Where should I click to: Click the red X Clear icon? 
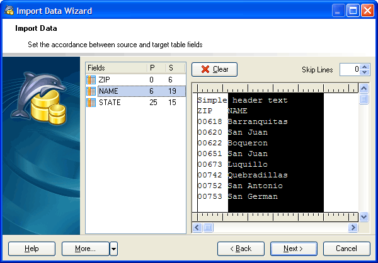click(x=203, y=69)
